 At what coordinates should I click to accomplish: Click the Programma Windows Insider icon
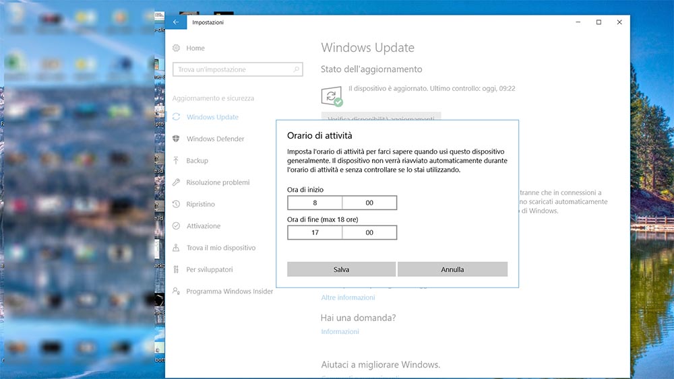coord(176,291)
